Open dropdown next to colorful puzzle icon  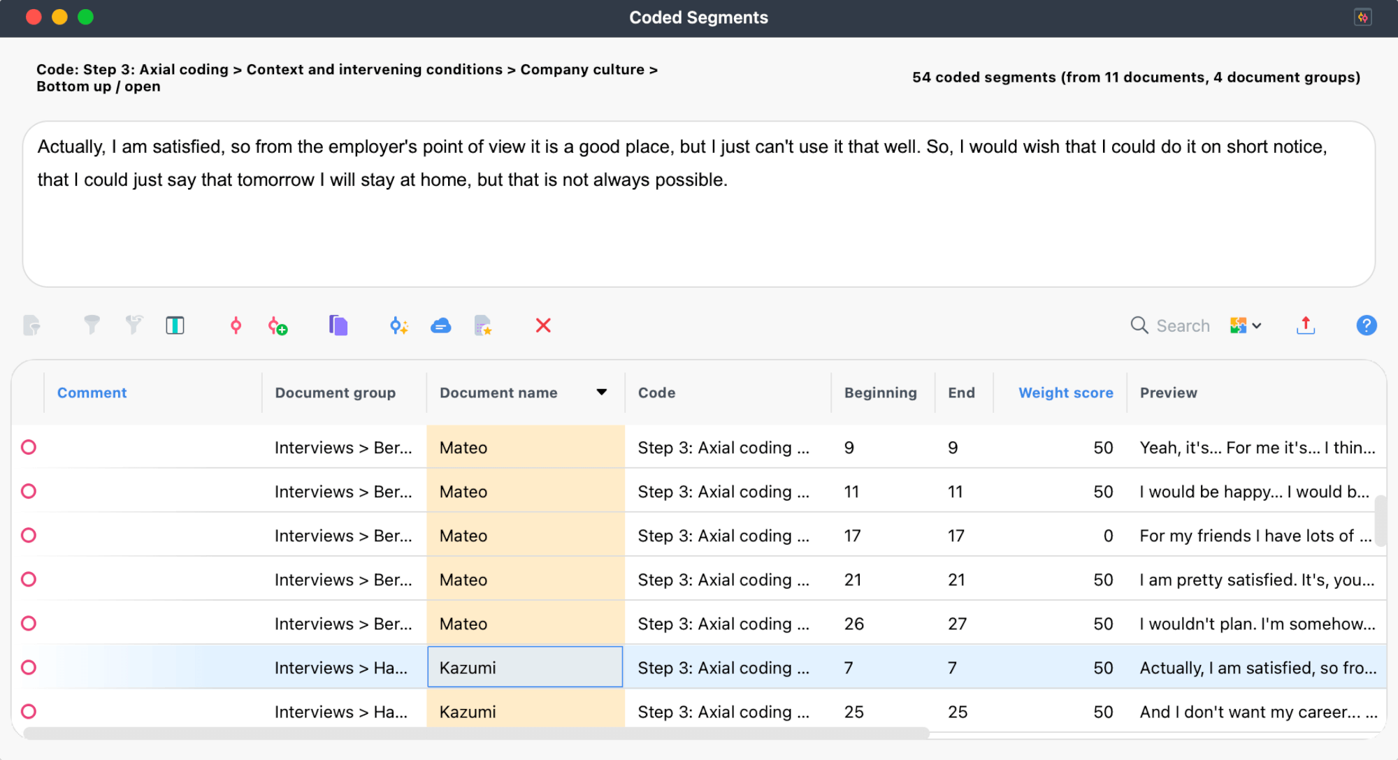click(x=1256, y=326)
